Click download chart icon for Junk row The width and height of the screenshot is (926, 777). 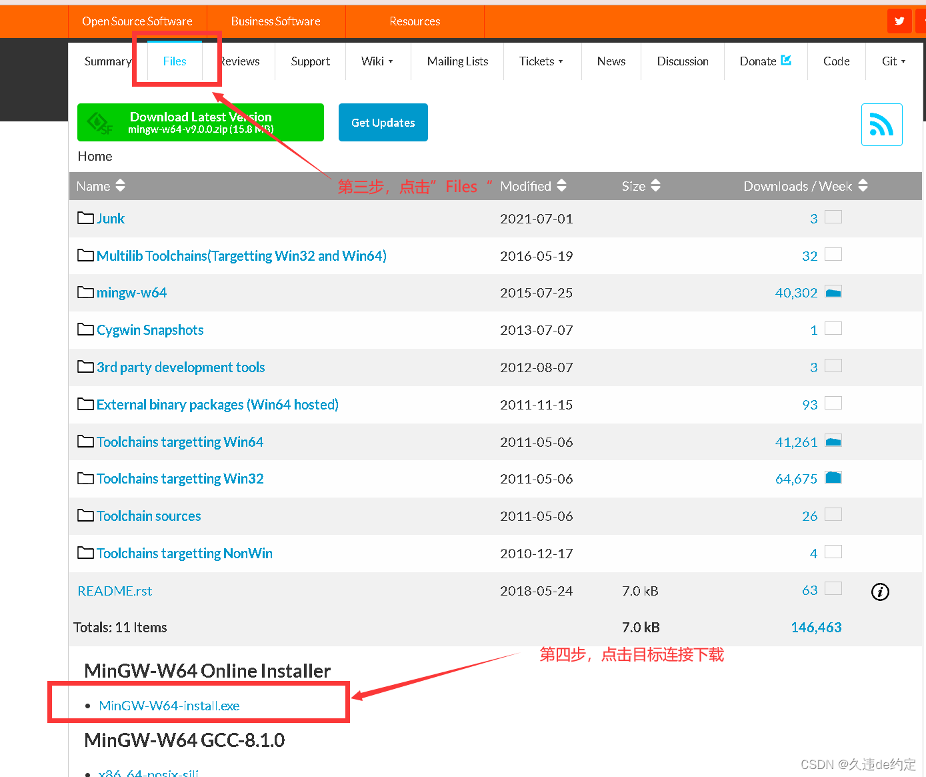pyautogui.click(x=833, y=217)
